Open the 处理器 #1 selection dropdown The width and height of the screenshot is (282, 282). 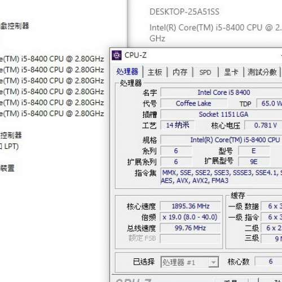(190, 262)
